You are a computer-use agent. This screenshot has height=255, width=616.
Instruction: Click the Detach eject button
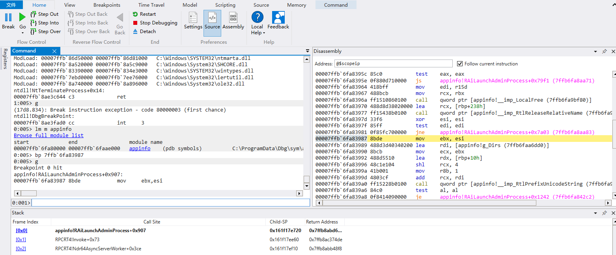pyautogui.click(x=144, y=32)
